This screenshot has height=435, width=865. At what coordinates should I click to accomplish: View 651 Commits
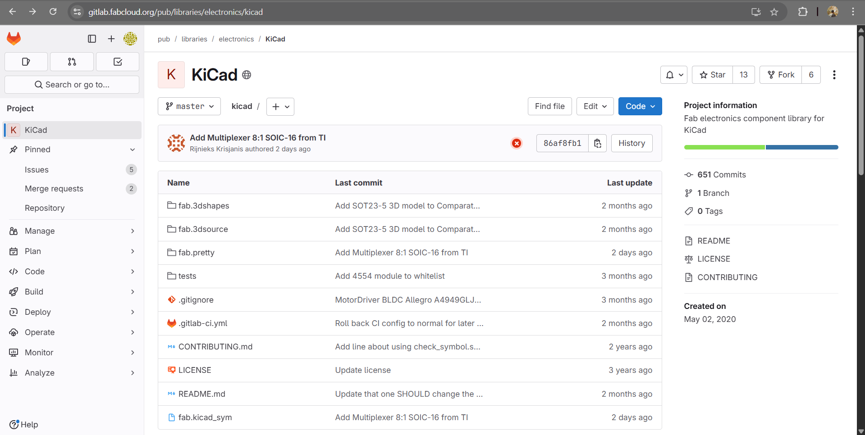click(715, 175)
